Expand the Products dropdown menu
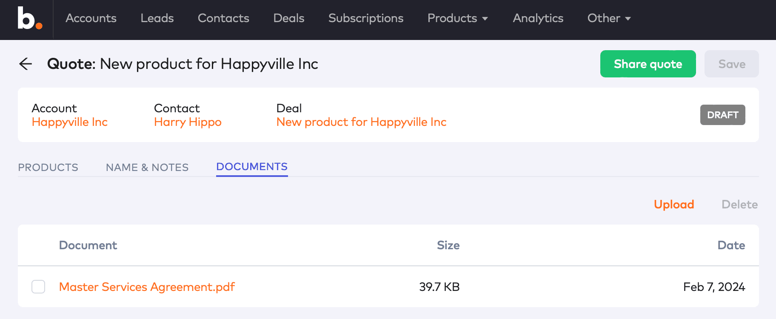The width and height of the screenshot is (776, 319). pyautogui.click(x=457, y=18)
